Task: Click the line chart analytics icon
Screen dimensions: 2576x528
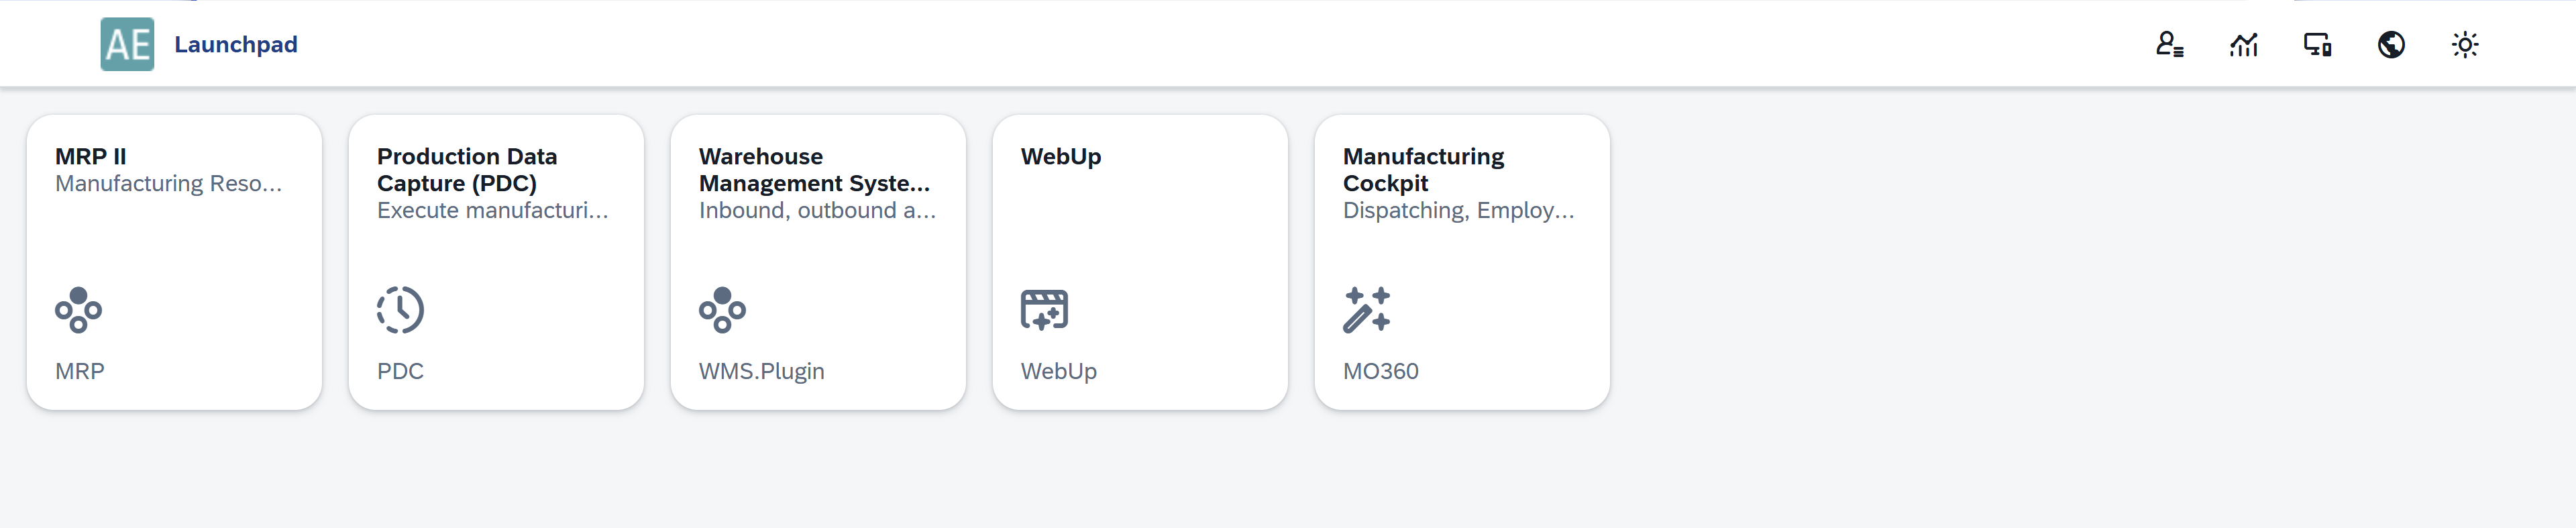Action: pos(2243,45)
